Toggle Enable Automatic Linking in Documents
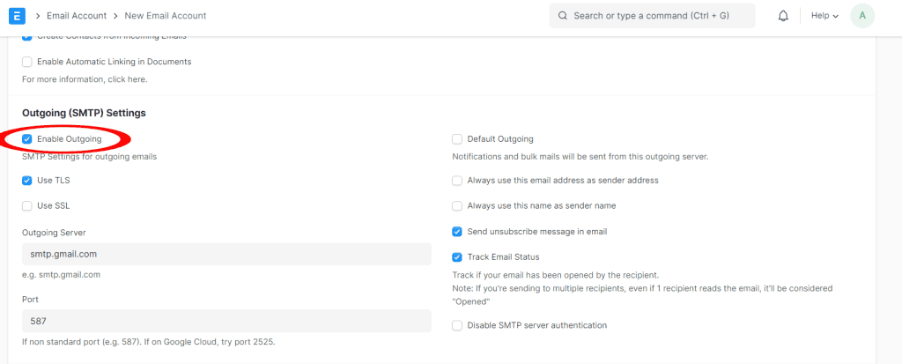The width and height of the screenshot is (902, 364). pyautogui.click(x=27, y=62)
